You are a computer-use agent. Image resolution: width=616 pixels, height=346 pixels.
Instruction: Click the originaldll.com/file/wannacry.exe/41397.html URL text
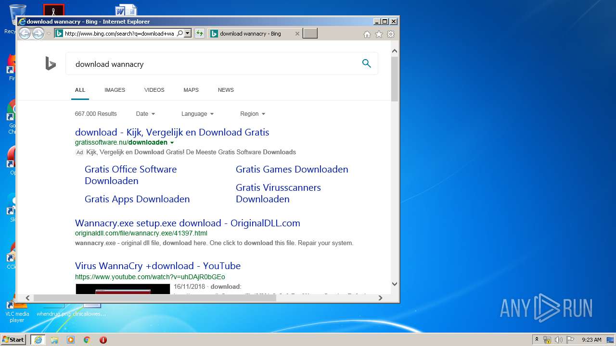(141, 234)
